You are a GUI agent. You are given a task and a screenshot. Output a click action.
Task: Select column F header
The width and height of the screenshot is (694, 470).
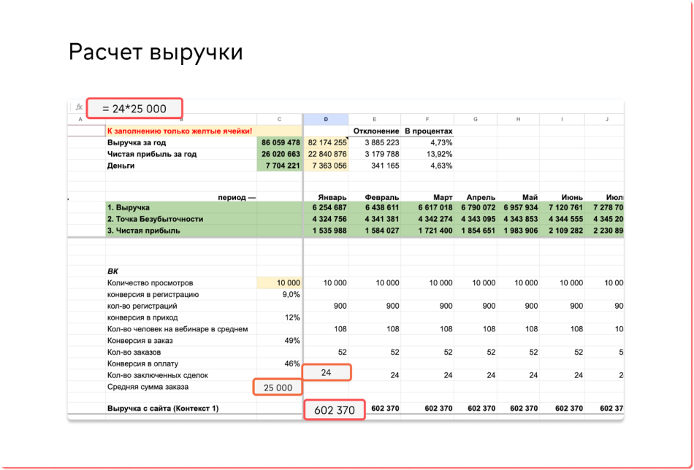[427, 120]
